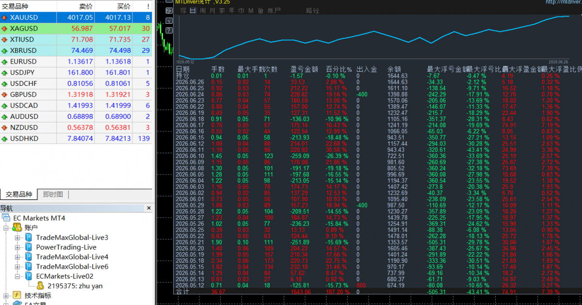Select the EC Markets MT4 root node
Viewport: 582px width, 305px height.
(39, 218)
